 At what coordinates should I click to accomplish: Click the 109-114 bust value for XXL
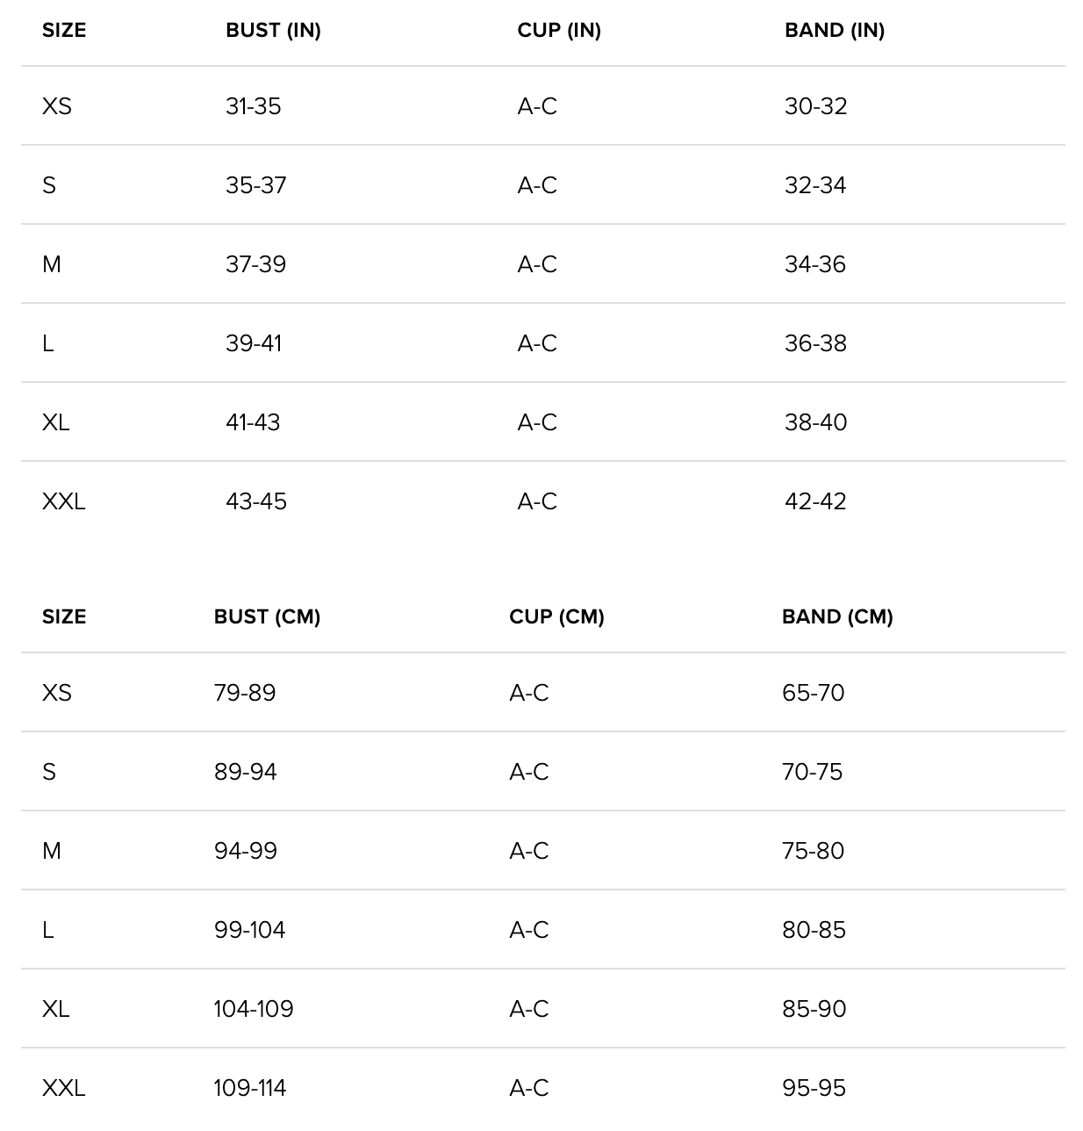250,1088
